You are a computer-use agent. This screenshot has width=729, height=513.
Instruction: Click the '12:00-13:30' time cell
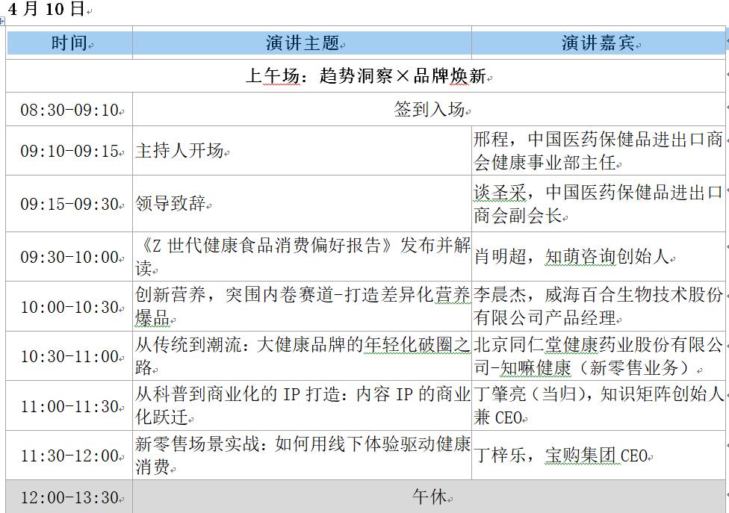[69, 497]
